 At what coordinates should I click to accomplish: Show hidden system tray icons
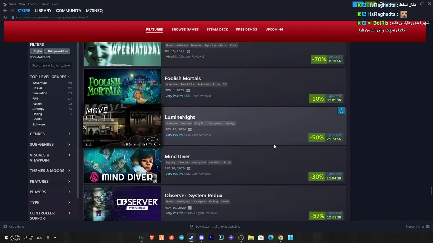click(55, 238)
